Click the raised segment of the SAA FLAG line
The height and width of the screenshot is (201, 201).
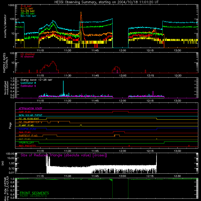(119, 132)
